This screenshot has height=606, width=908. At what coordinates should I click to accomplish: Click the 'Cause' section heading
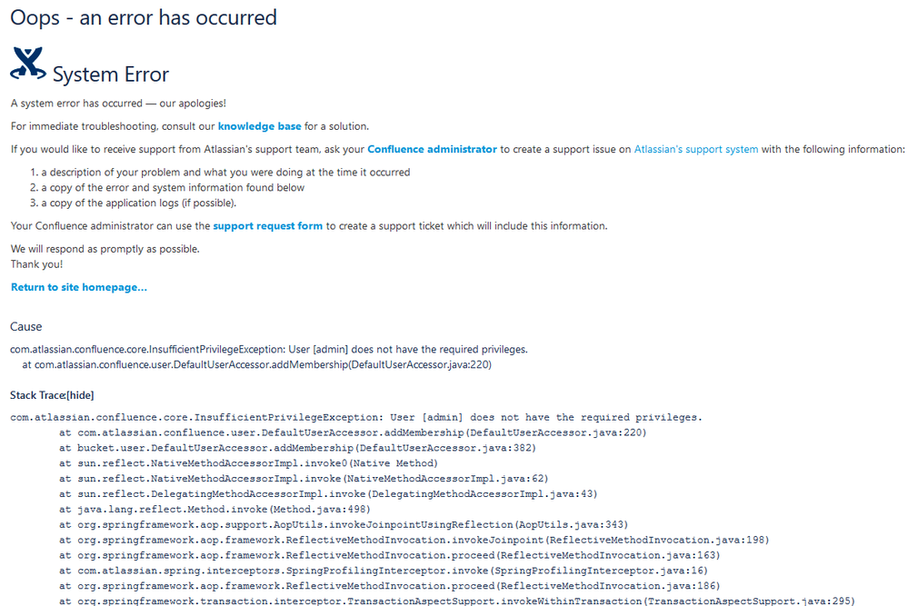pyautogui.click(x=26, y=326)
